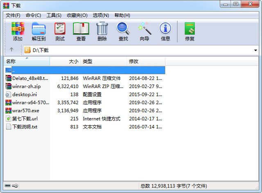The height and width of the screenshot is (193, 262).
Task: Open the 帮助(H) menu
Action: 122,16
